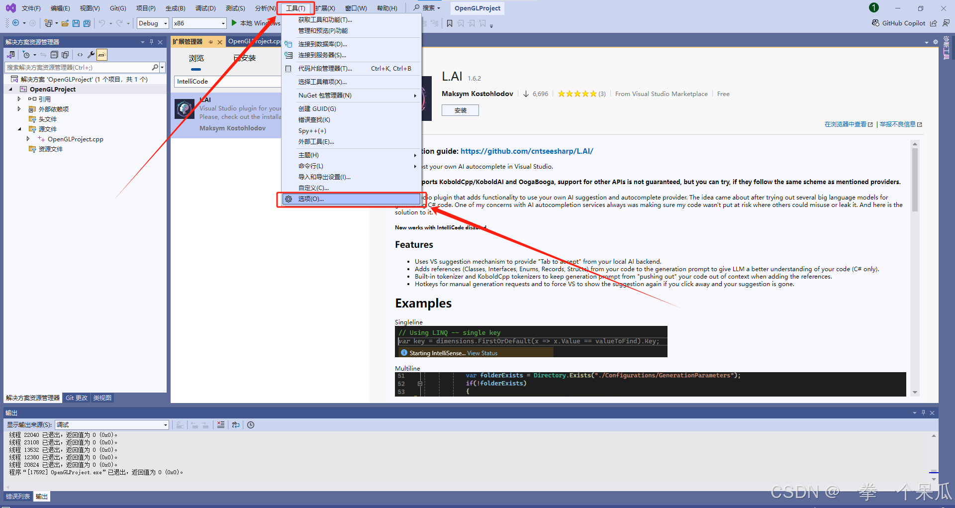The image size is (955, 508).
Task: Choose 创建 GUID(G) menu item
Action: point(351,109)
